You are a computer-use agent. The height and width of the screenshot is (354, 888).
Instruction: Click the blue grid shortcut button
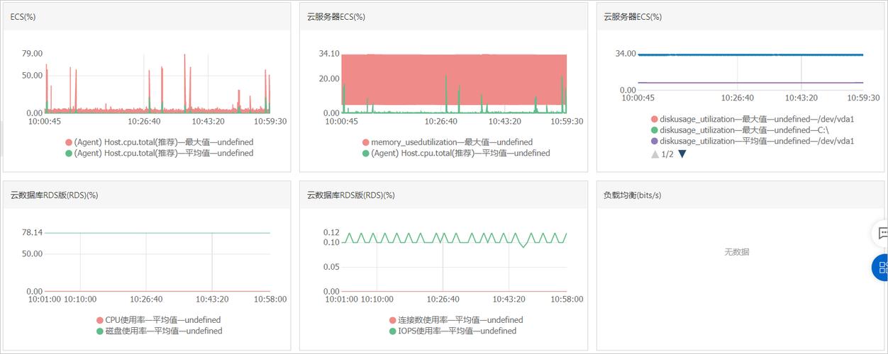pos(882,268)
